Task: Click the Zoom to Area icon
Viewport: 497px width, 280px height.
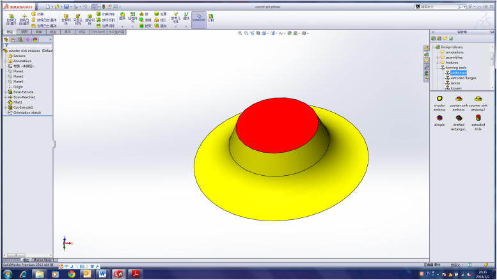Action: (246, 33)
